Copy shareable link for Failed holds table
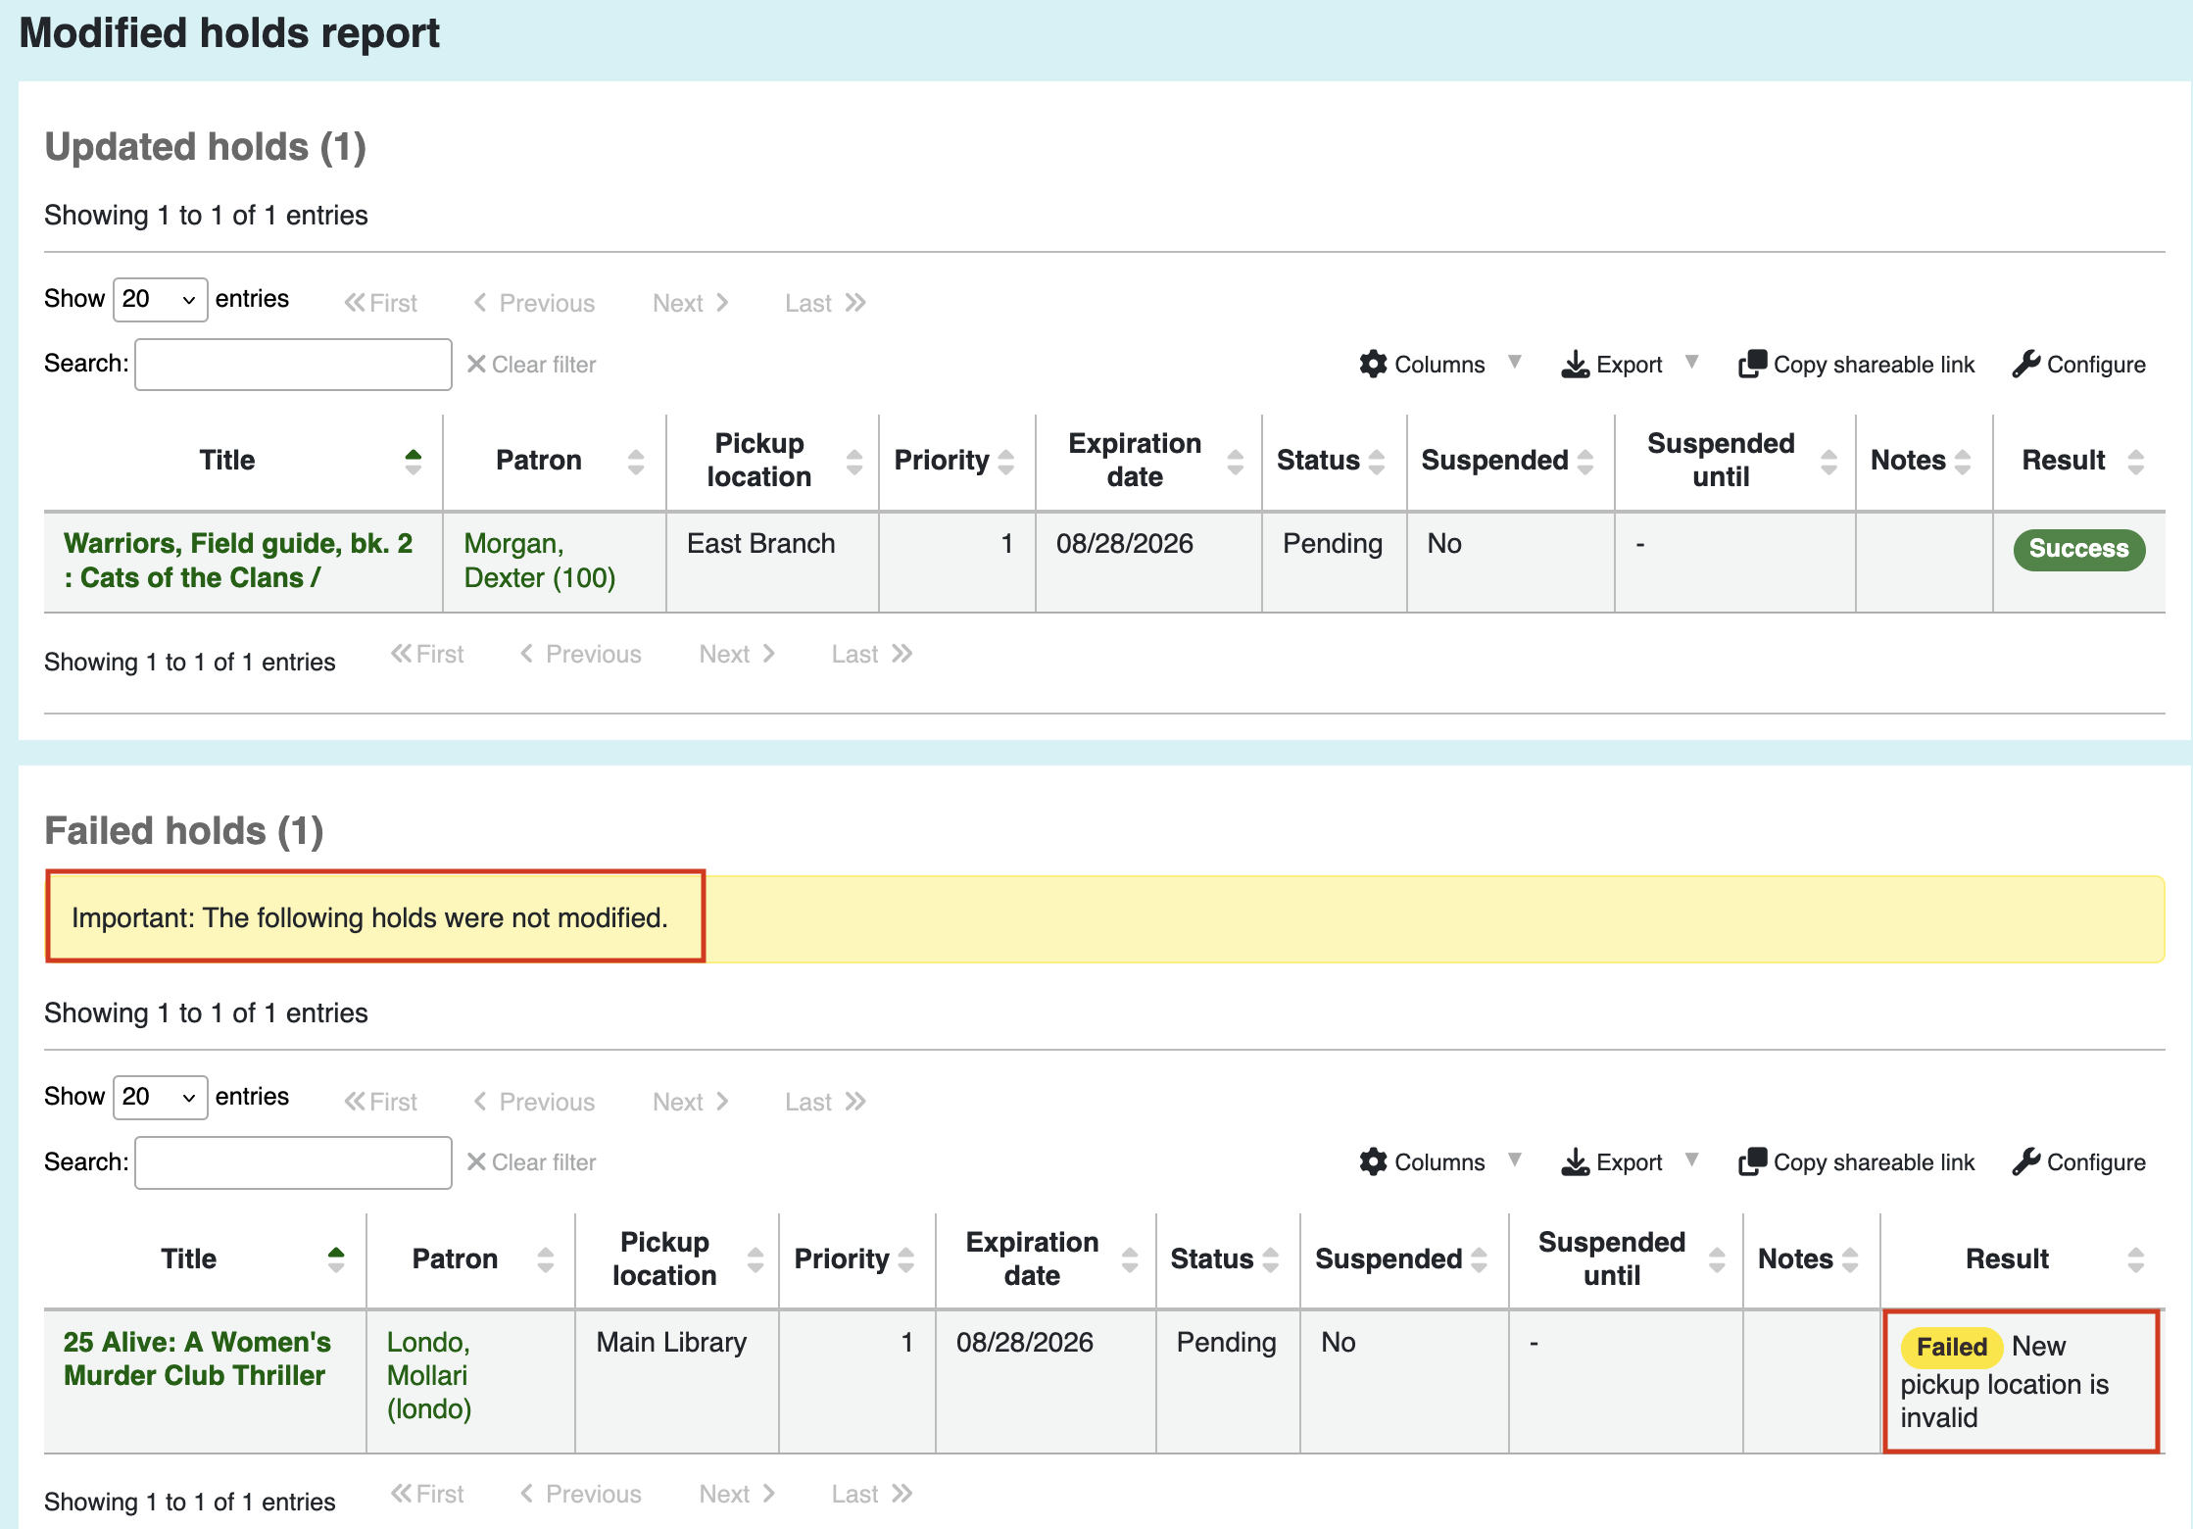 (x=1856, y=1161)
